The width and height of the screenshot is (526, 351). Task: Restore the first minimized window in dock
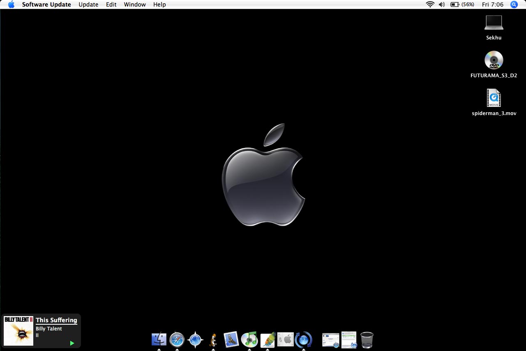[x=331, y=340]
